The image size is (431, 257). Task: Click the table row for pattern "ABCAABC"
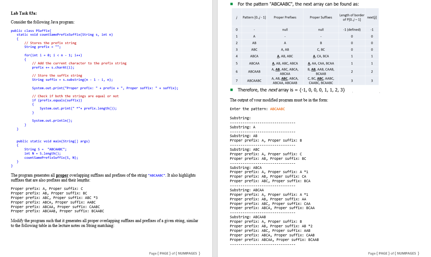(254, 81)
